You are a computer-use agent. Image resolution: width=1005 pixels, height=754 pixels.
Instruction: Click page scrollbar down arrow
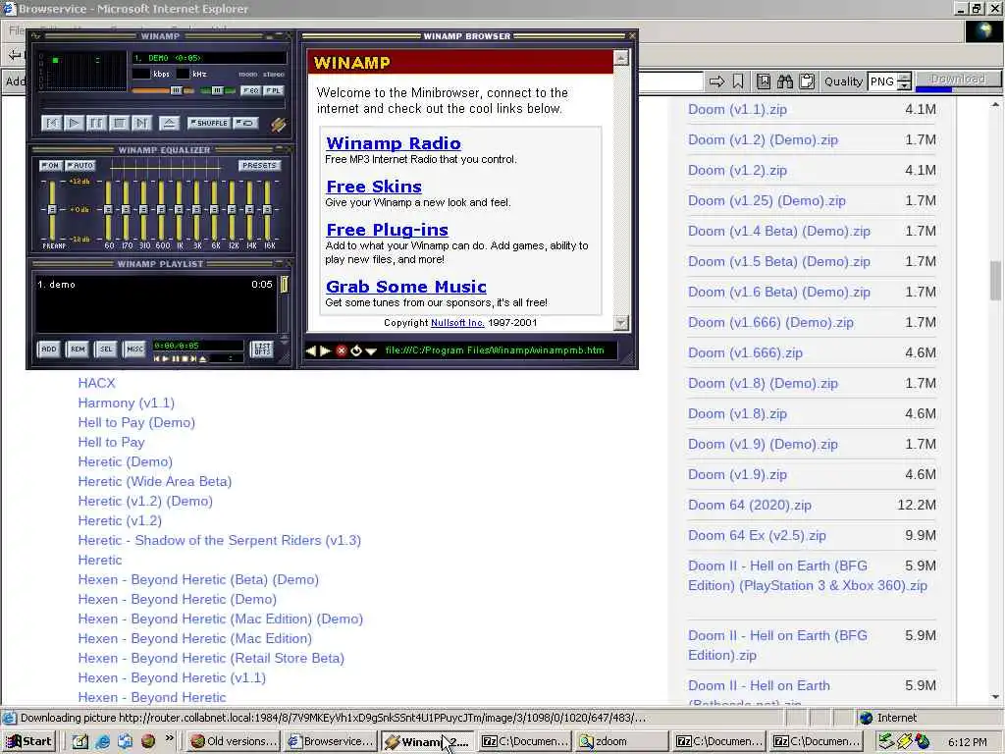(x=995, y=696)
